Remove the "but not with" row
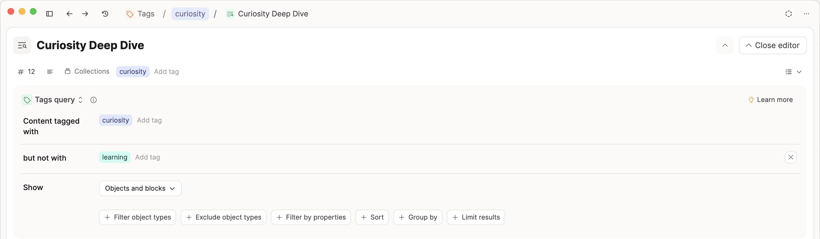Screen dimensions: 820x239 [790, 157]
